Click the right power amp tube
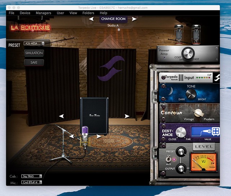The height and width of the screenshot is (196, 231). click(196, 34)
